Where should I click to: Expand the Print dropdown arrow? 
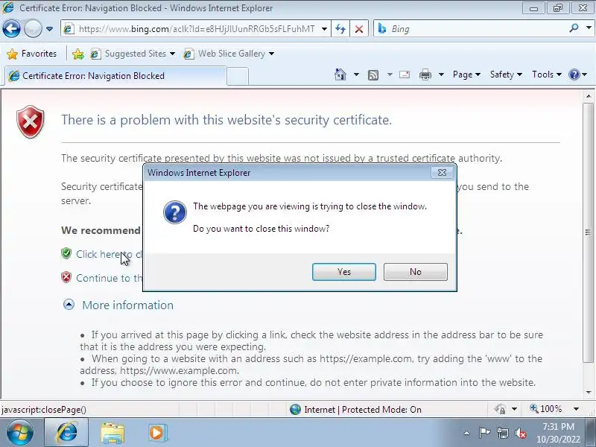[x=441, y=74]
